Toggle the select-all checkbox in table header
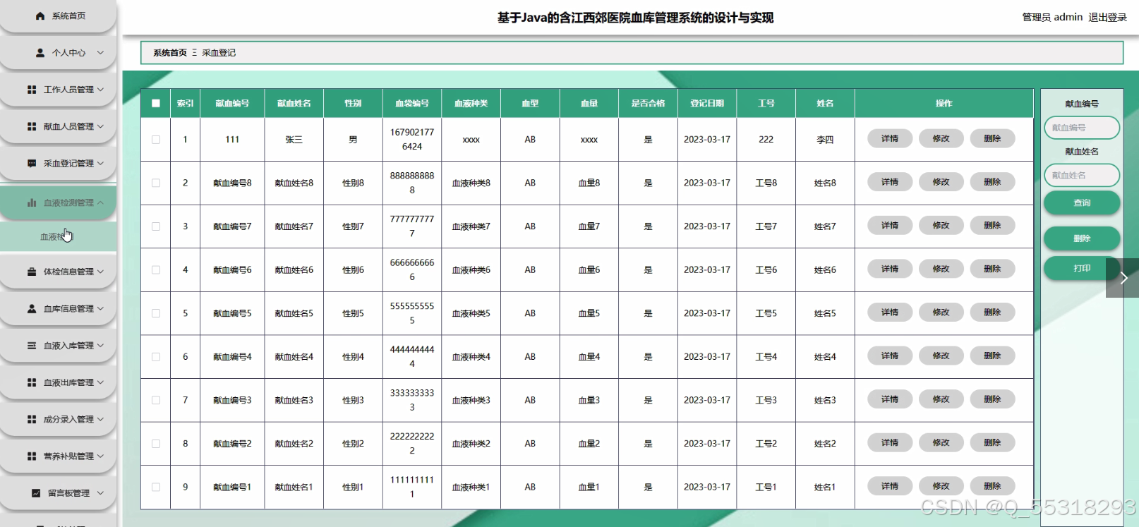This screenshot has width=1139, height=527. point(156,103)
